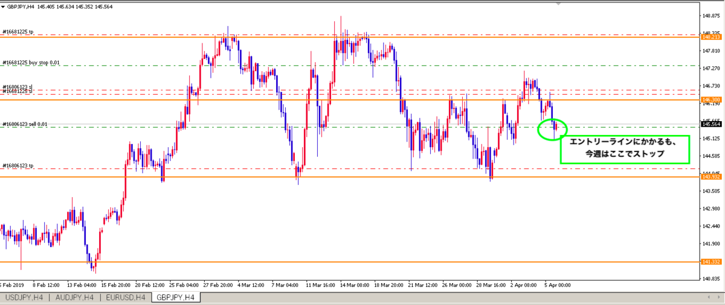This screenshot has width=725, height=305.
Task: Click the 145.125 price scale value
Action: pyautogui.click(x=710, y=139)
